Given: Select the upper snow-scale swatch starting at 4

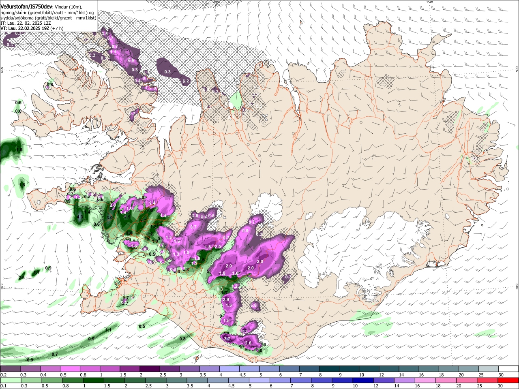Looking at the screenshot, I should [229, 369].
